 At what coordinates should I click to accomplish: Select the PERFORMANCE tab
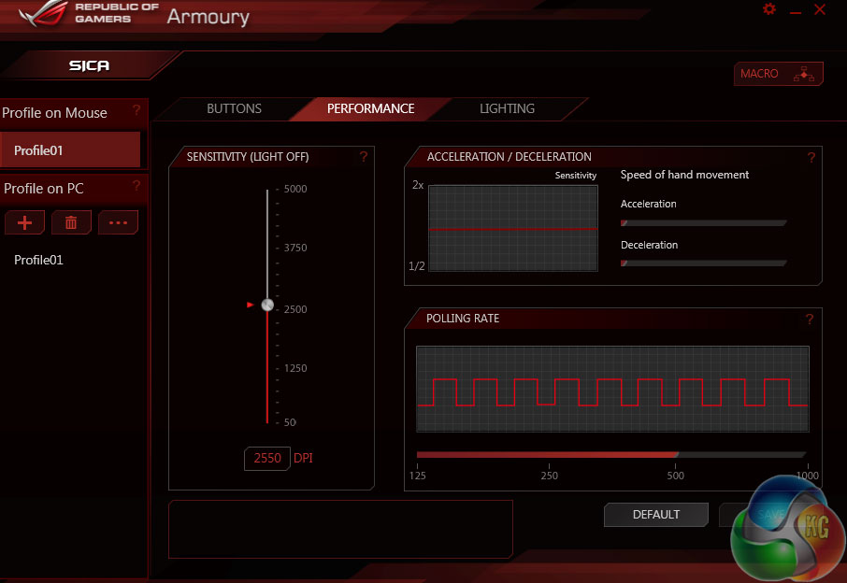pos(370,108)
